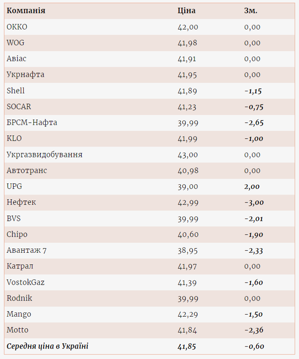
Task: Click Shell price change -1,15
Action: (x=253, y=91)
